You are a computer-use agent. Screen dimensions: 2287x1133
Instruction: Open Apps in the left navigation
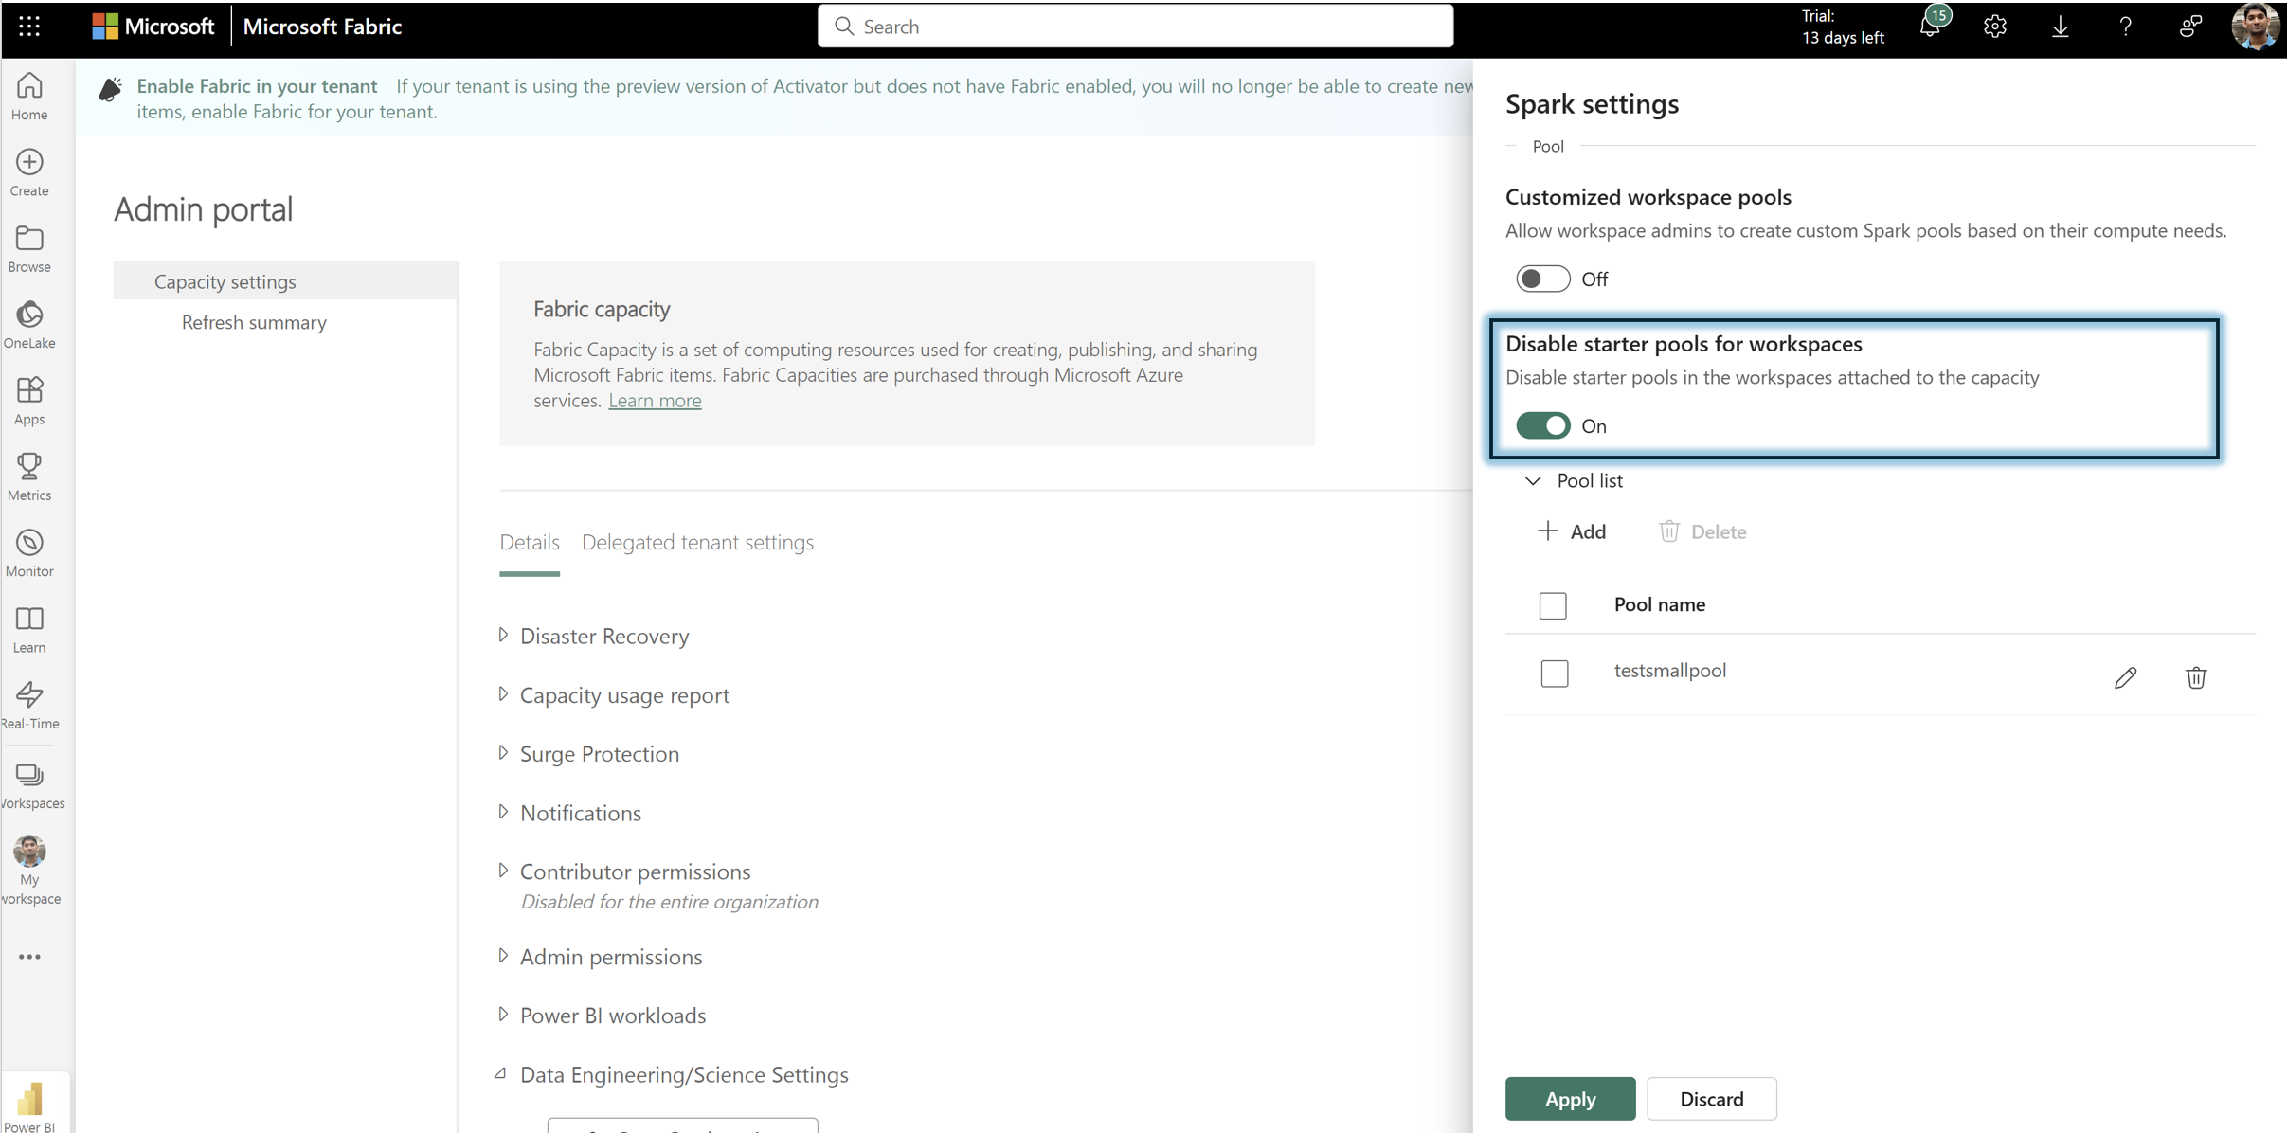[x=29, y=401]
